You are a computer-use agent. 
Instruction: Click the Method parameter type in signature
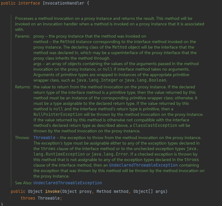[x=104, y=191]
